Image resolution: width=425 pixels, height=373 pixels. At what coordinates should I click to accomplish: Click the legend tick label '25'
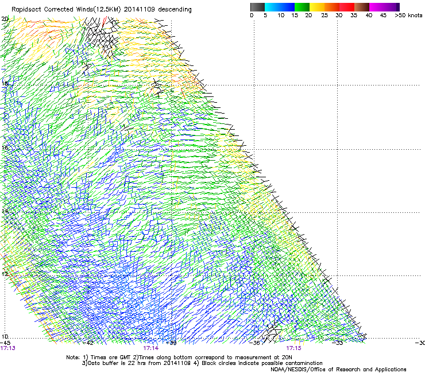pos(324,15)
